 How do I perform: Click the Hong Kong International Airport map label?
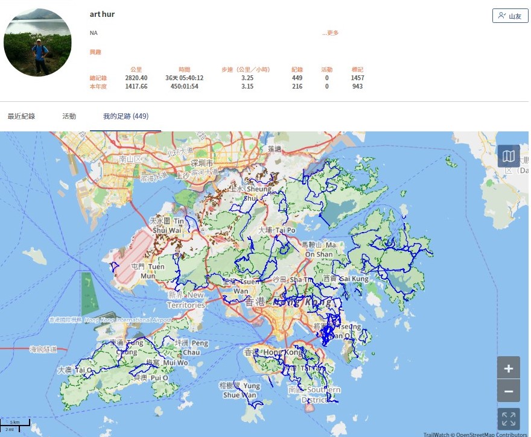click(110, 320)
